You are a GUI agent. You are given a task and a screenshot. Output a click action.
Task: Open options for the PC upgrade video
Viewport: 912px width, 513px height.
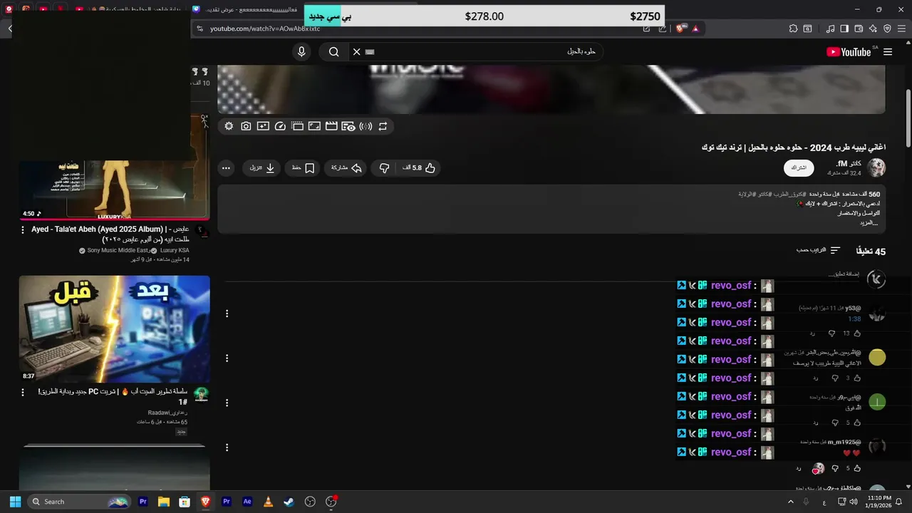coord(22,393)
